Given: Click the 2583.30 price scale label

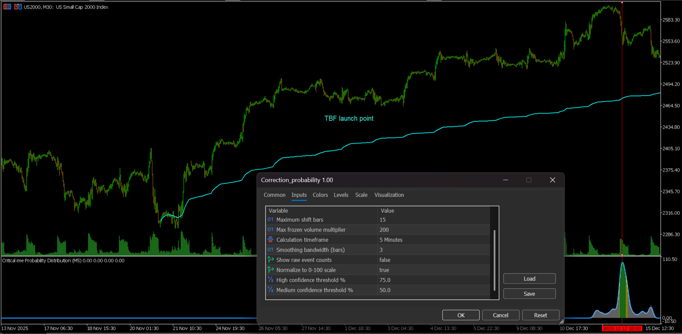Looking at the screenshot, I should pyautogui.click(x=671, y=20).
